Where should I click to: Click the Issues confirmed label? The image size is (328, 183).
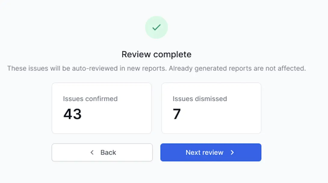90,99
